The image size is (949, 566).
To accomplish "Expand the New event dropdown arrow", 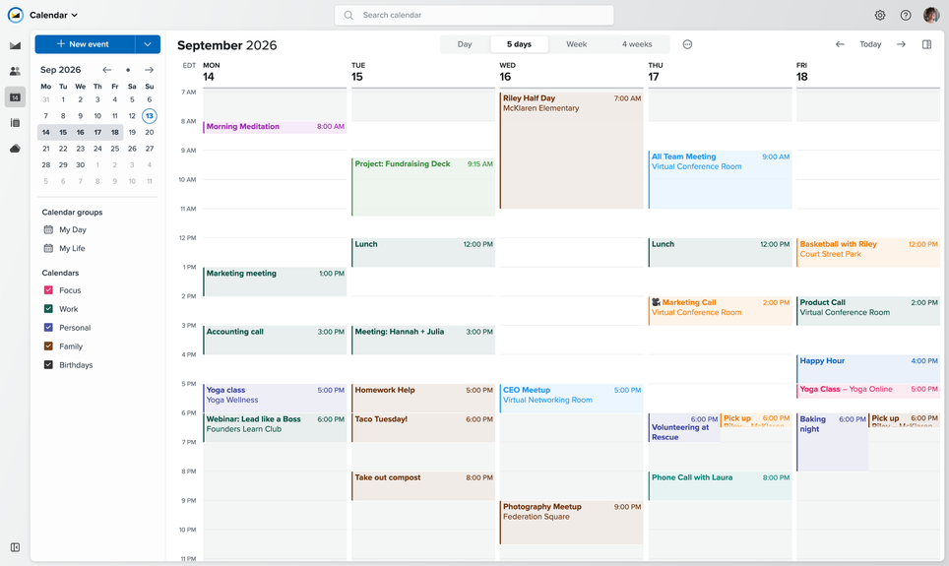I will coord(148,44).
